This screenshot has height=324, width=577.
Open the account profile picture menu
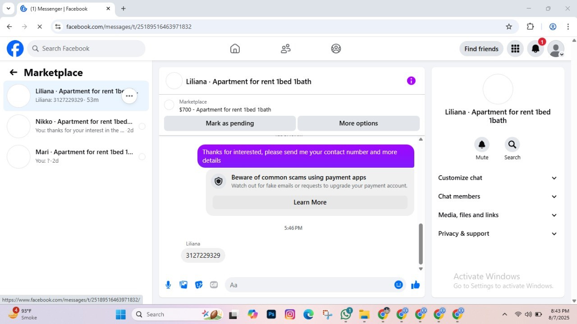556,49
